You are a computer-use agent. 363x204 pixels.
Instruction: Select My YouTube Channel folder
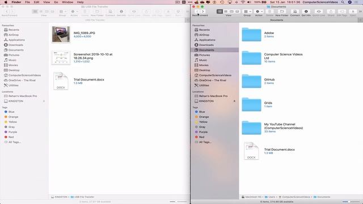pos(252,127)
